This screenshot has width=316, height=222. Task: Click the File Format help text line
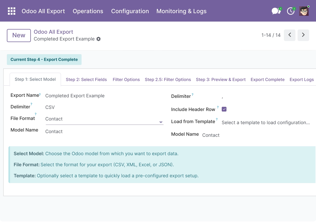94,165
